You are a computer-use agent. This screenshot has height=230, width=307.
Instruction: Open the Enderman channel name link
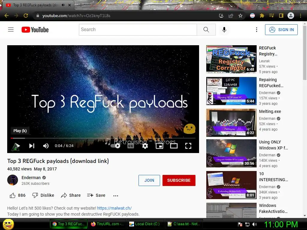point(31,178)
